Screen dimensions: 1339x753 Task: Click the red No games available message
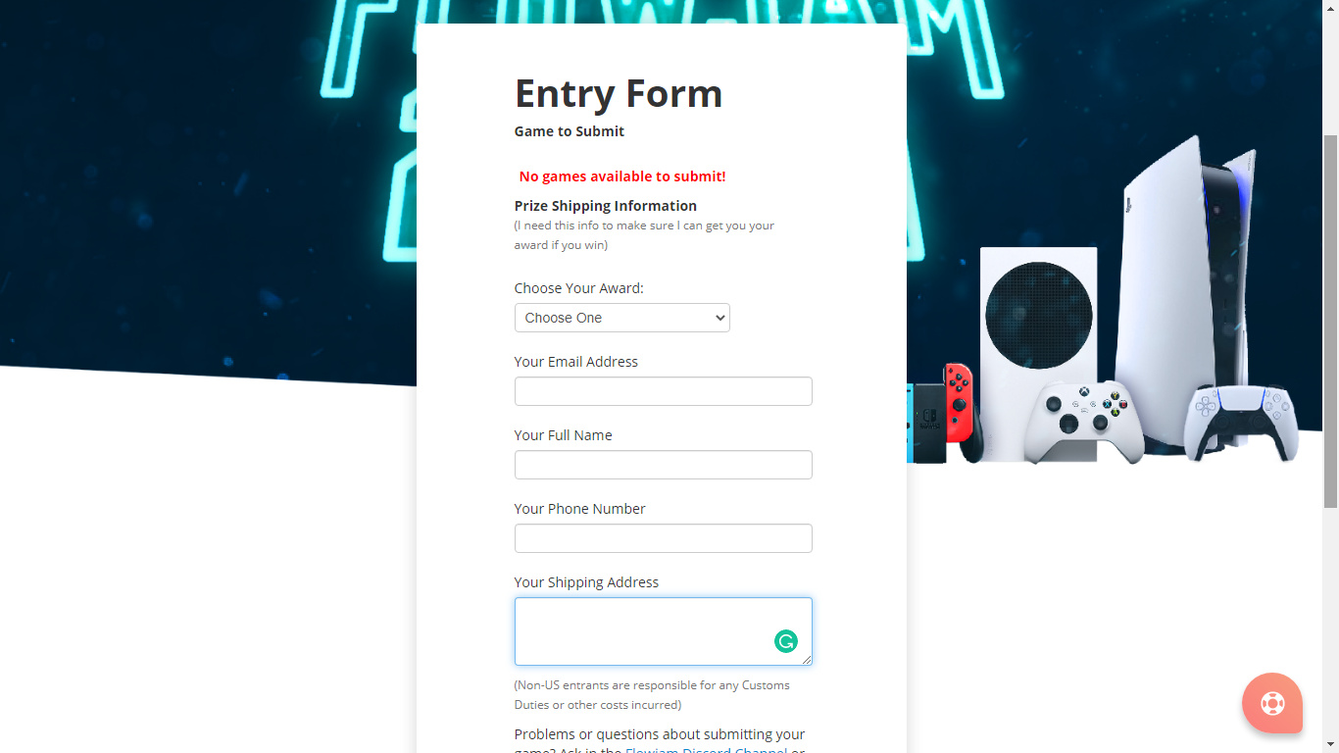tap(622, 176)
